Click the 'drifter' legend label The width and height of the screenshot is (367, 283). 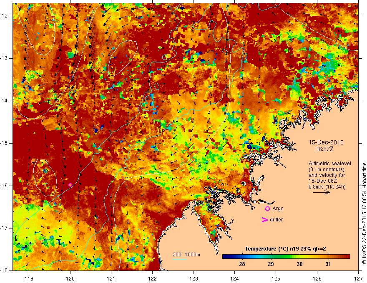276,220
